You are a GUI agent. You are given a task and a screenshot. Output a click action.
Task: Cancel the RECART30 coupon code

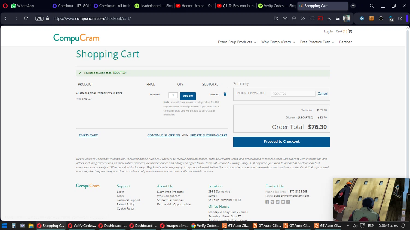point(323,94)
